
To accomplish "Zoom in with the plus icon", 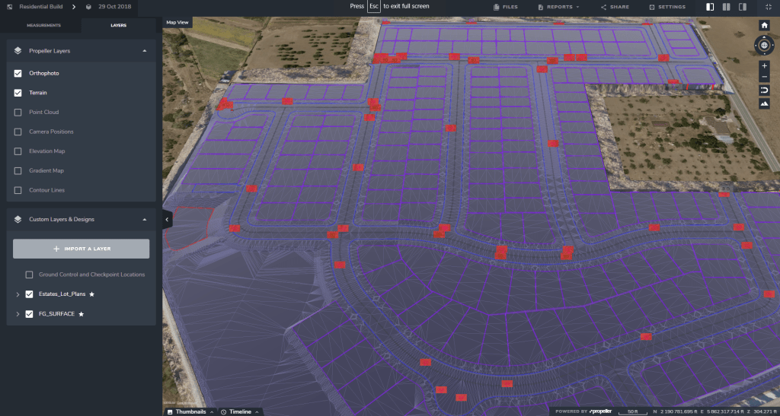I will coord(765,66).
